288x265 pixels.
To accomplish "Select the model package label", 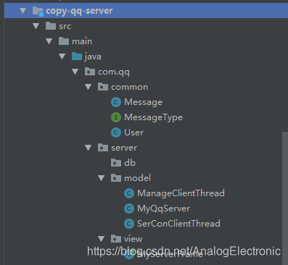I will [137, 178].
